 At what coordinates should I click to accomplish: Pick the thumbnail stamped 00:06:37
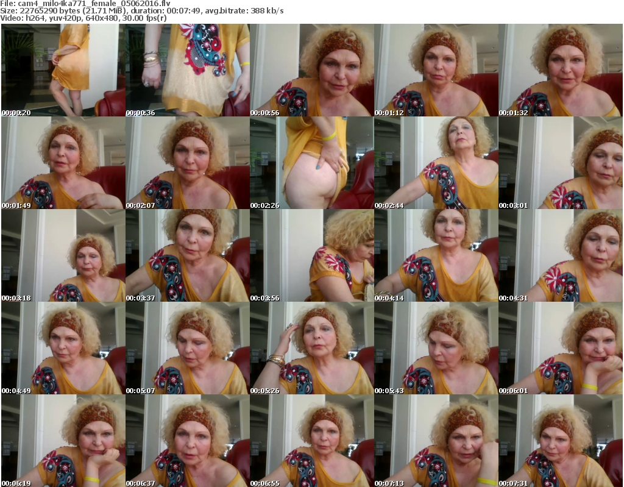pyautogui.click(x=188, y=441)
